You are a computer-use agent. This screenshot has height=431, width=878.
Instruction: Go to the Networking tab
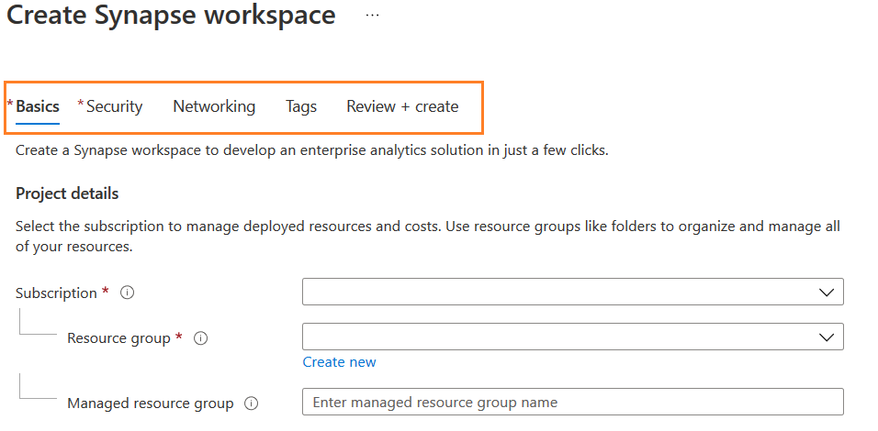point(214,106)
